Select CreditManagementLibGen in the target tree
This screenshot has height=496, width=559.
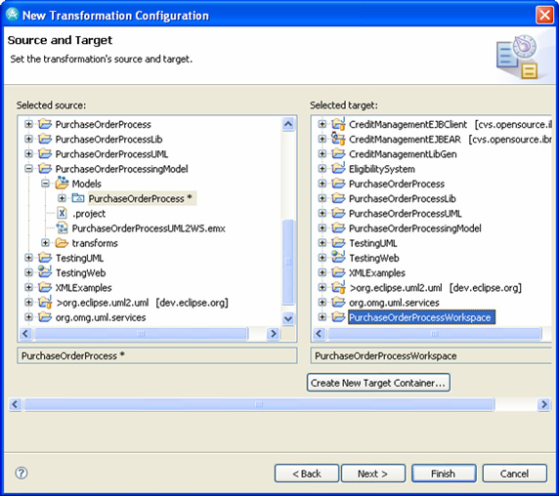click(x=403, y=154)
